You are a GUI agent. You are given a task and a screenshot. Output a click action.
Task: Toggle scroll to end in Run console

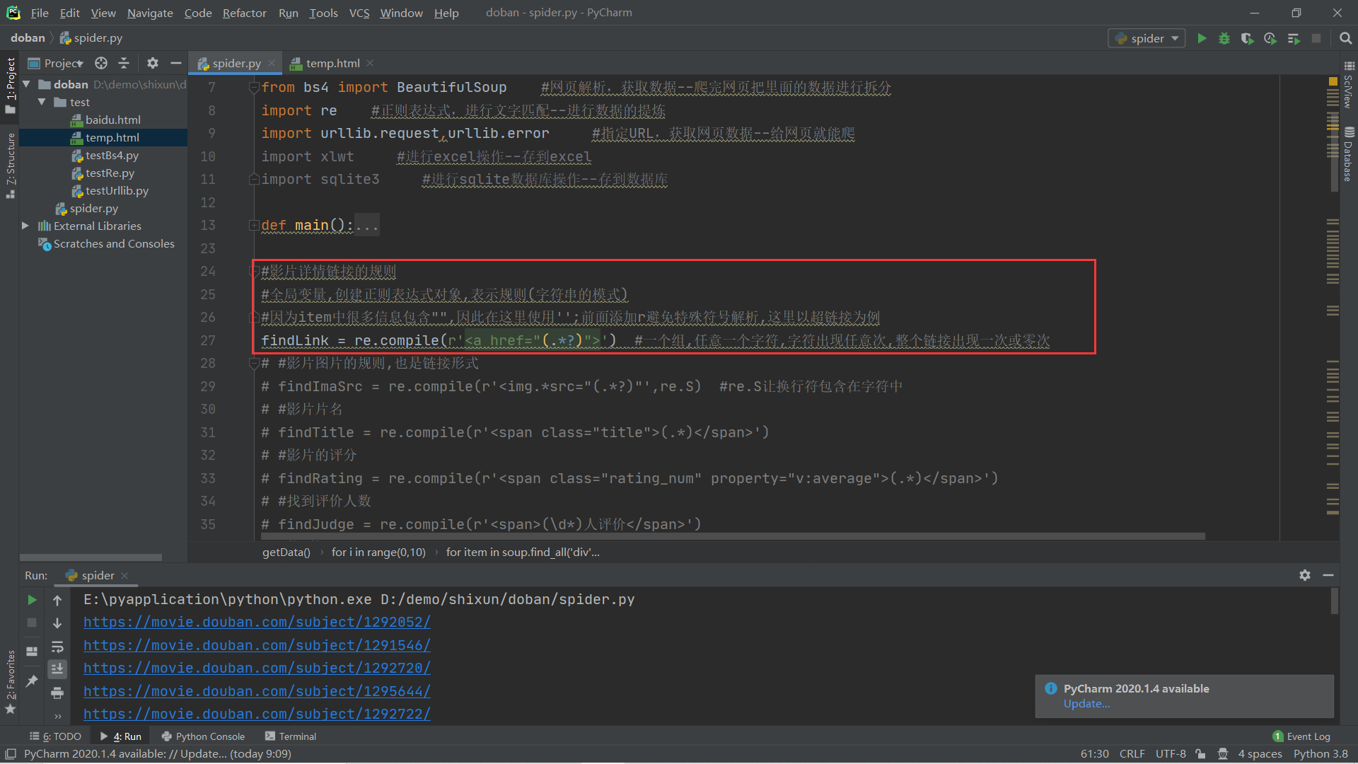(x=57, y=668)
